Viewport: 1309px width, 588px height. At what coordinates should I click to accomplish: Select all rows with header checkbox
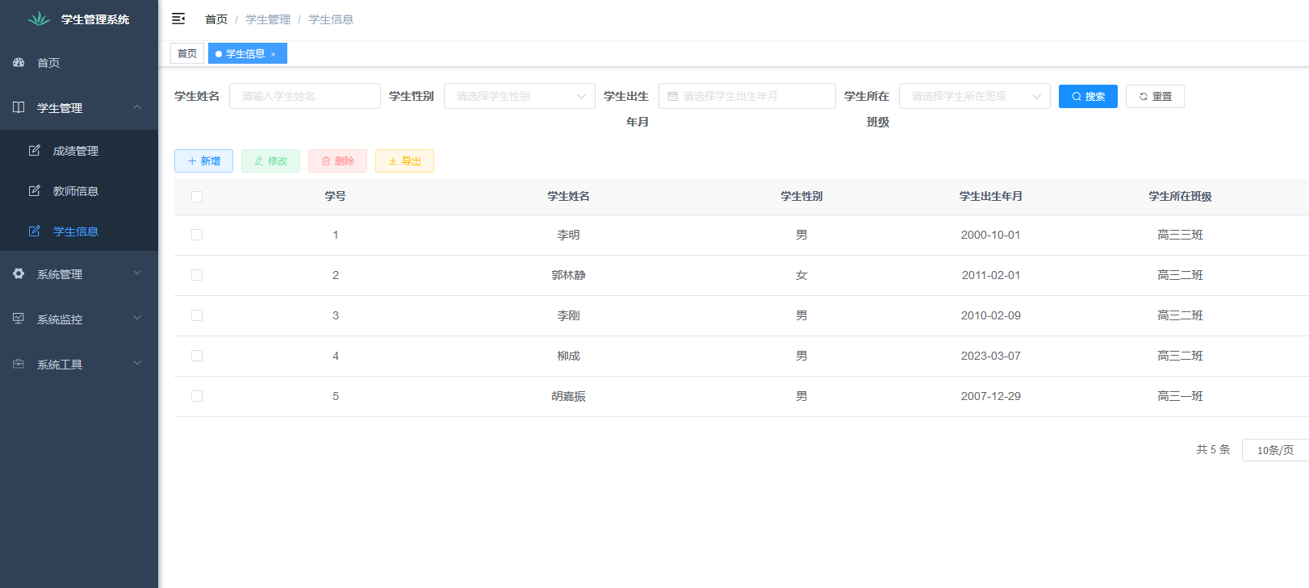click(197, 197)
